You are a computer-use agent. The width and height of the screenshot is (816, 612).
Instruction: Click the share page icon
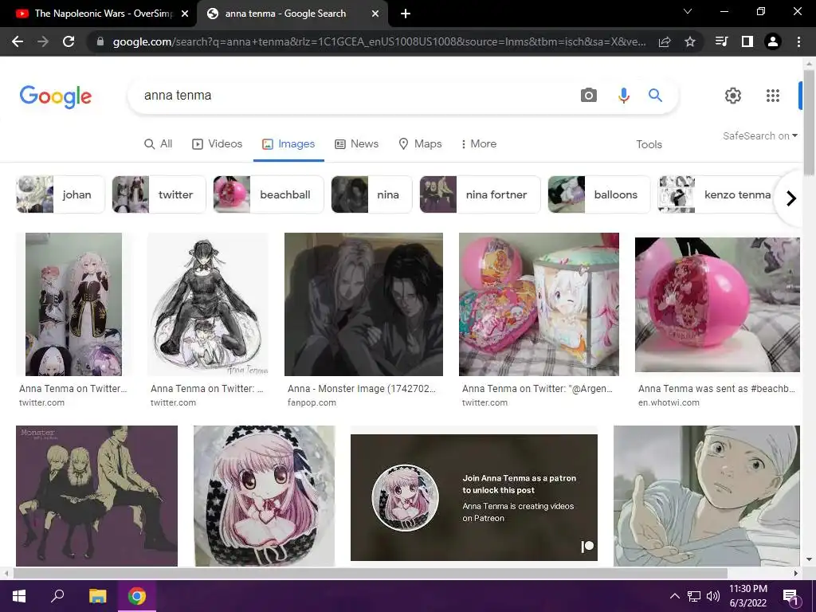(x=665, y=41)
